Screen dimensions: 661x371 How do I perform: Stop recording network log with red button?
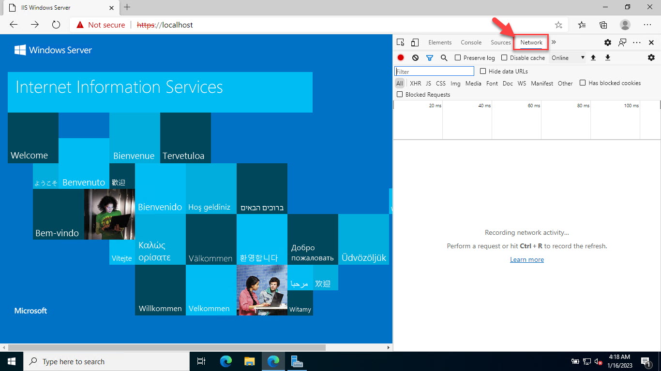point(401,57)
